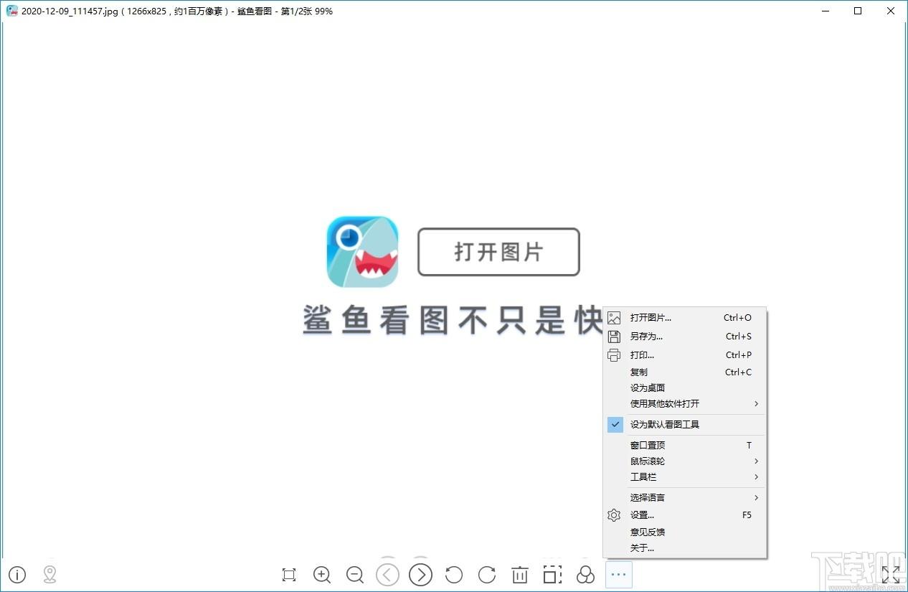Expand 工具栏 submenu

click(685, 477)
